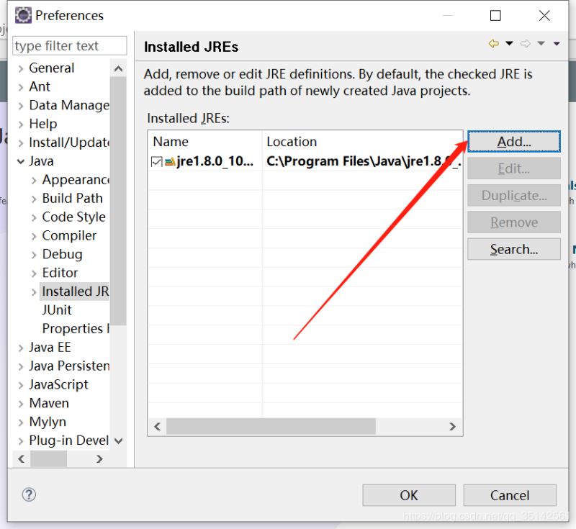
Task: Click the Search... button
Action: point(513,249)
